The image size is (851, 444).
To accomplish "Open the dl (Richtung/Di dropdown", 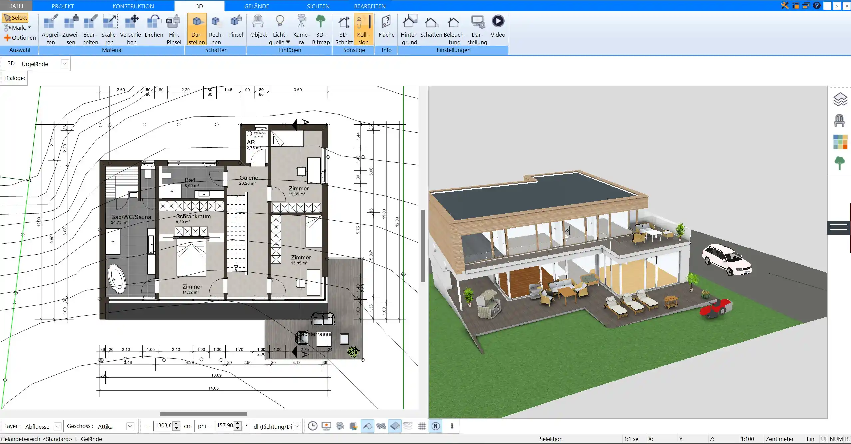I will tap(297, 426).
